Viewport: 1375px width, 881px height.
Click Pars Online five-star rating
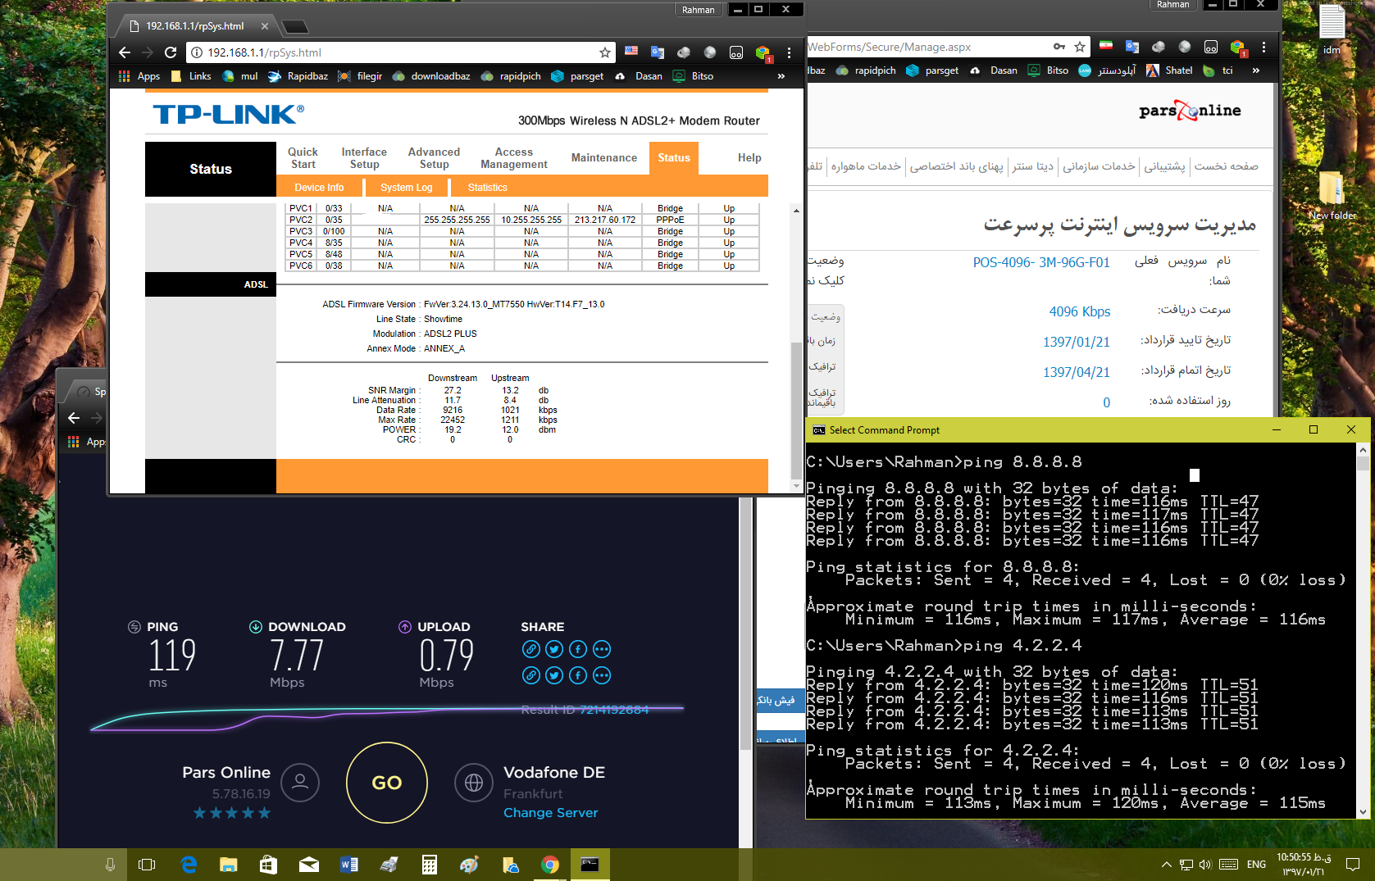(232, 813)
